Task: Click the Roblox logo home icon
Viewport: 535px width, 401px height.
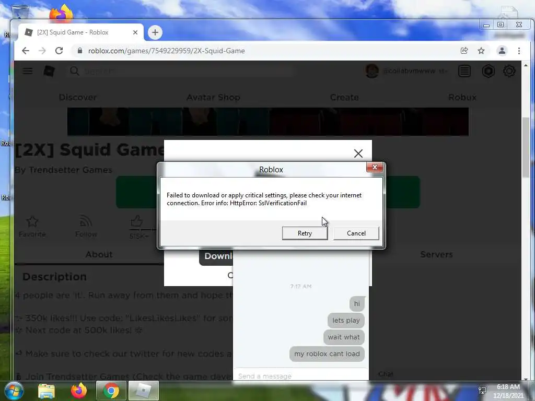Action: click(49, 71)
